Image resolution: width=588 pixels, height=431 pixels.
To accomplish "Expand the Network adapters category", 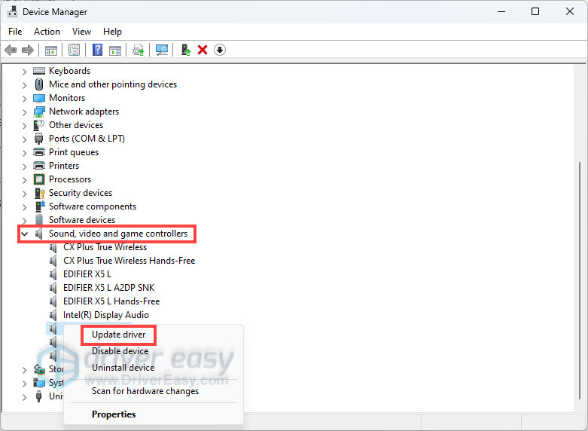I will (x=25, y=112).
